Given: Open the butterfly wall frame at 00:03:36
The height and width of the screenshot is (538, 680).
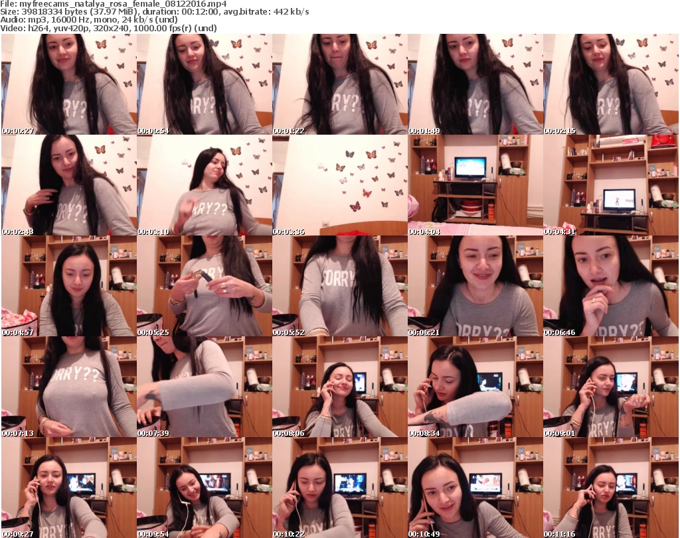Looking at the screenshot, I should (x=340, y=185).
